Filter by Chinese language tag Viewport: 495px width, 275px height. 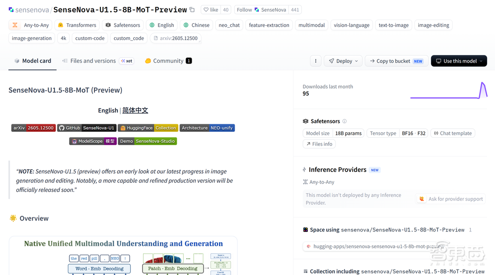click(197, 25)
